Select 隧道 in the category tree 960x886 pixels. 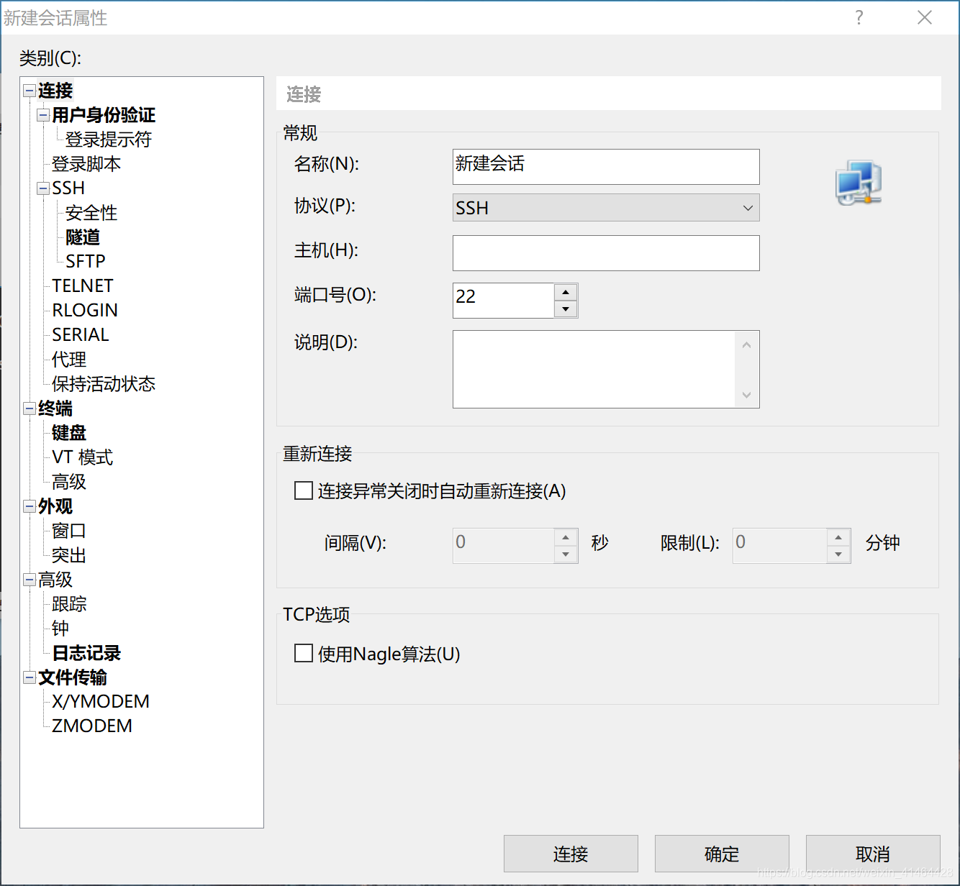tap(82, 237)
